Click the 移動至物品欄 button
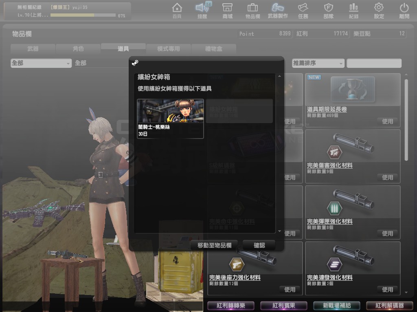 [x=214, y=245]
